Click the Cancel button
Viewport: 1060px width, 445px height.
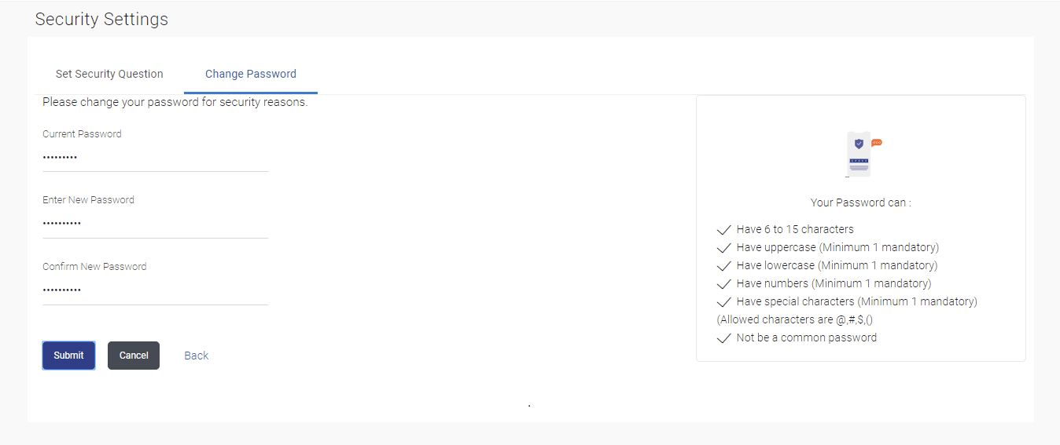(x=134, y=356)
